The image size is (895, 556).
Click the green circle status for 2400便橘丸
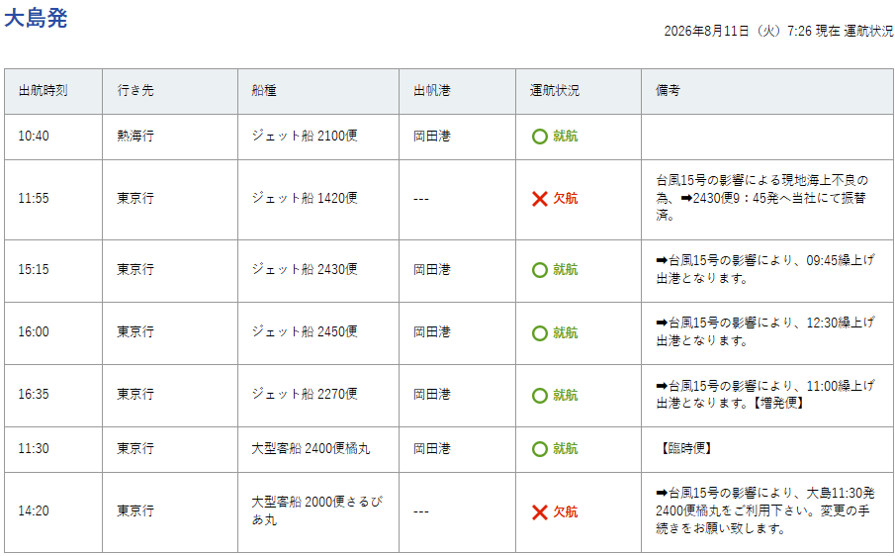(x=539, y=449)
